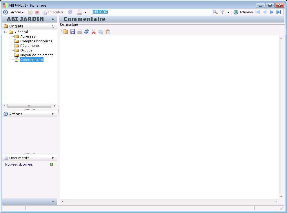Select the Général tree folder
Image resolution: width=287 pixels, height=213 pixels.
(21, 32)
